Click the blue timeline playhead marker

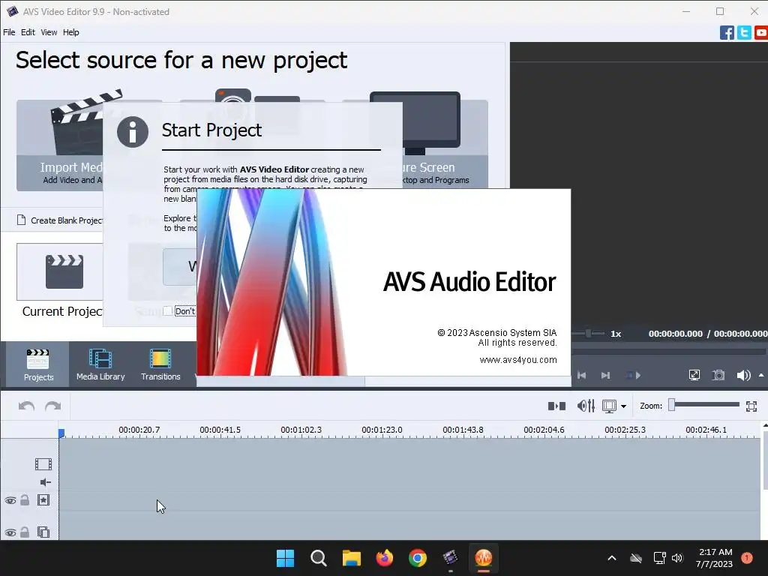(61, 433)
